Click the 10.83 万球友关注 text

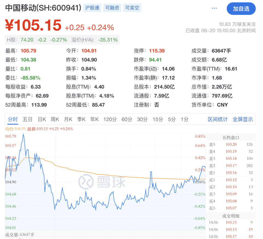(237, 24)
